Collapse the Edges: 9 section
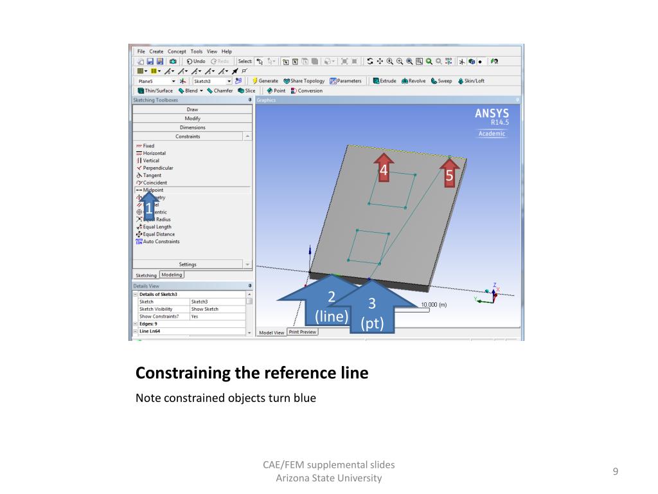This screenshot has width=658, height=494. [x=136, y=324]
